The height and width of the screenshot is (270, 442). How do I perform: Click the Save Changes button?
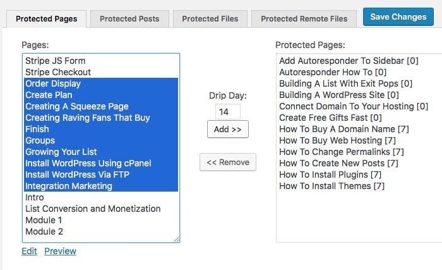(398, 17)
